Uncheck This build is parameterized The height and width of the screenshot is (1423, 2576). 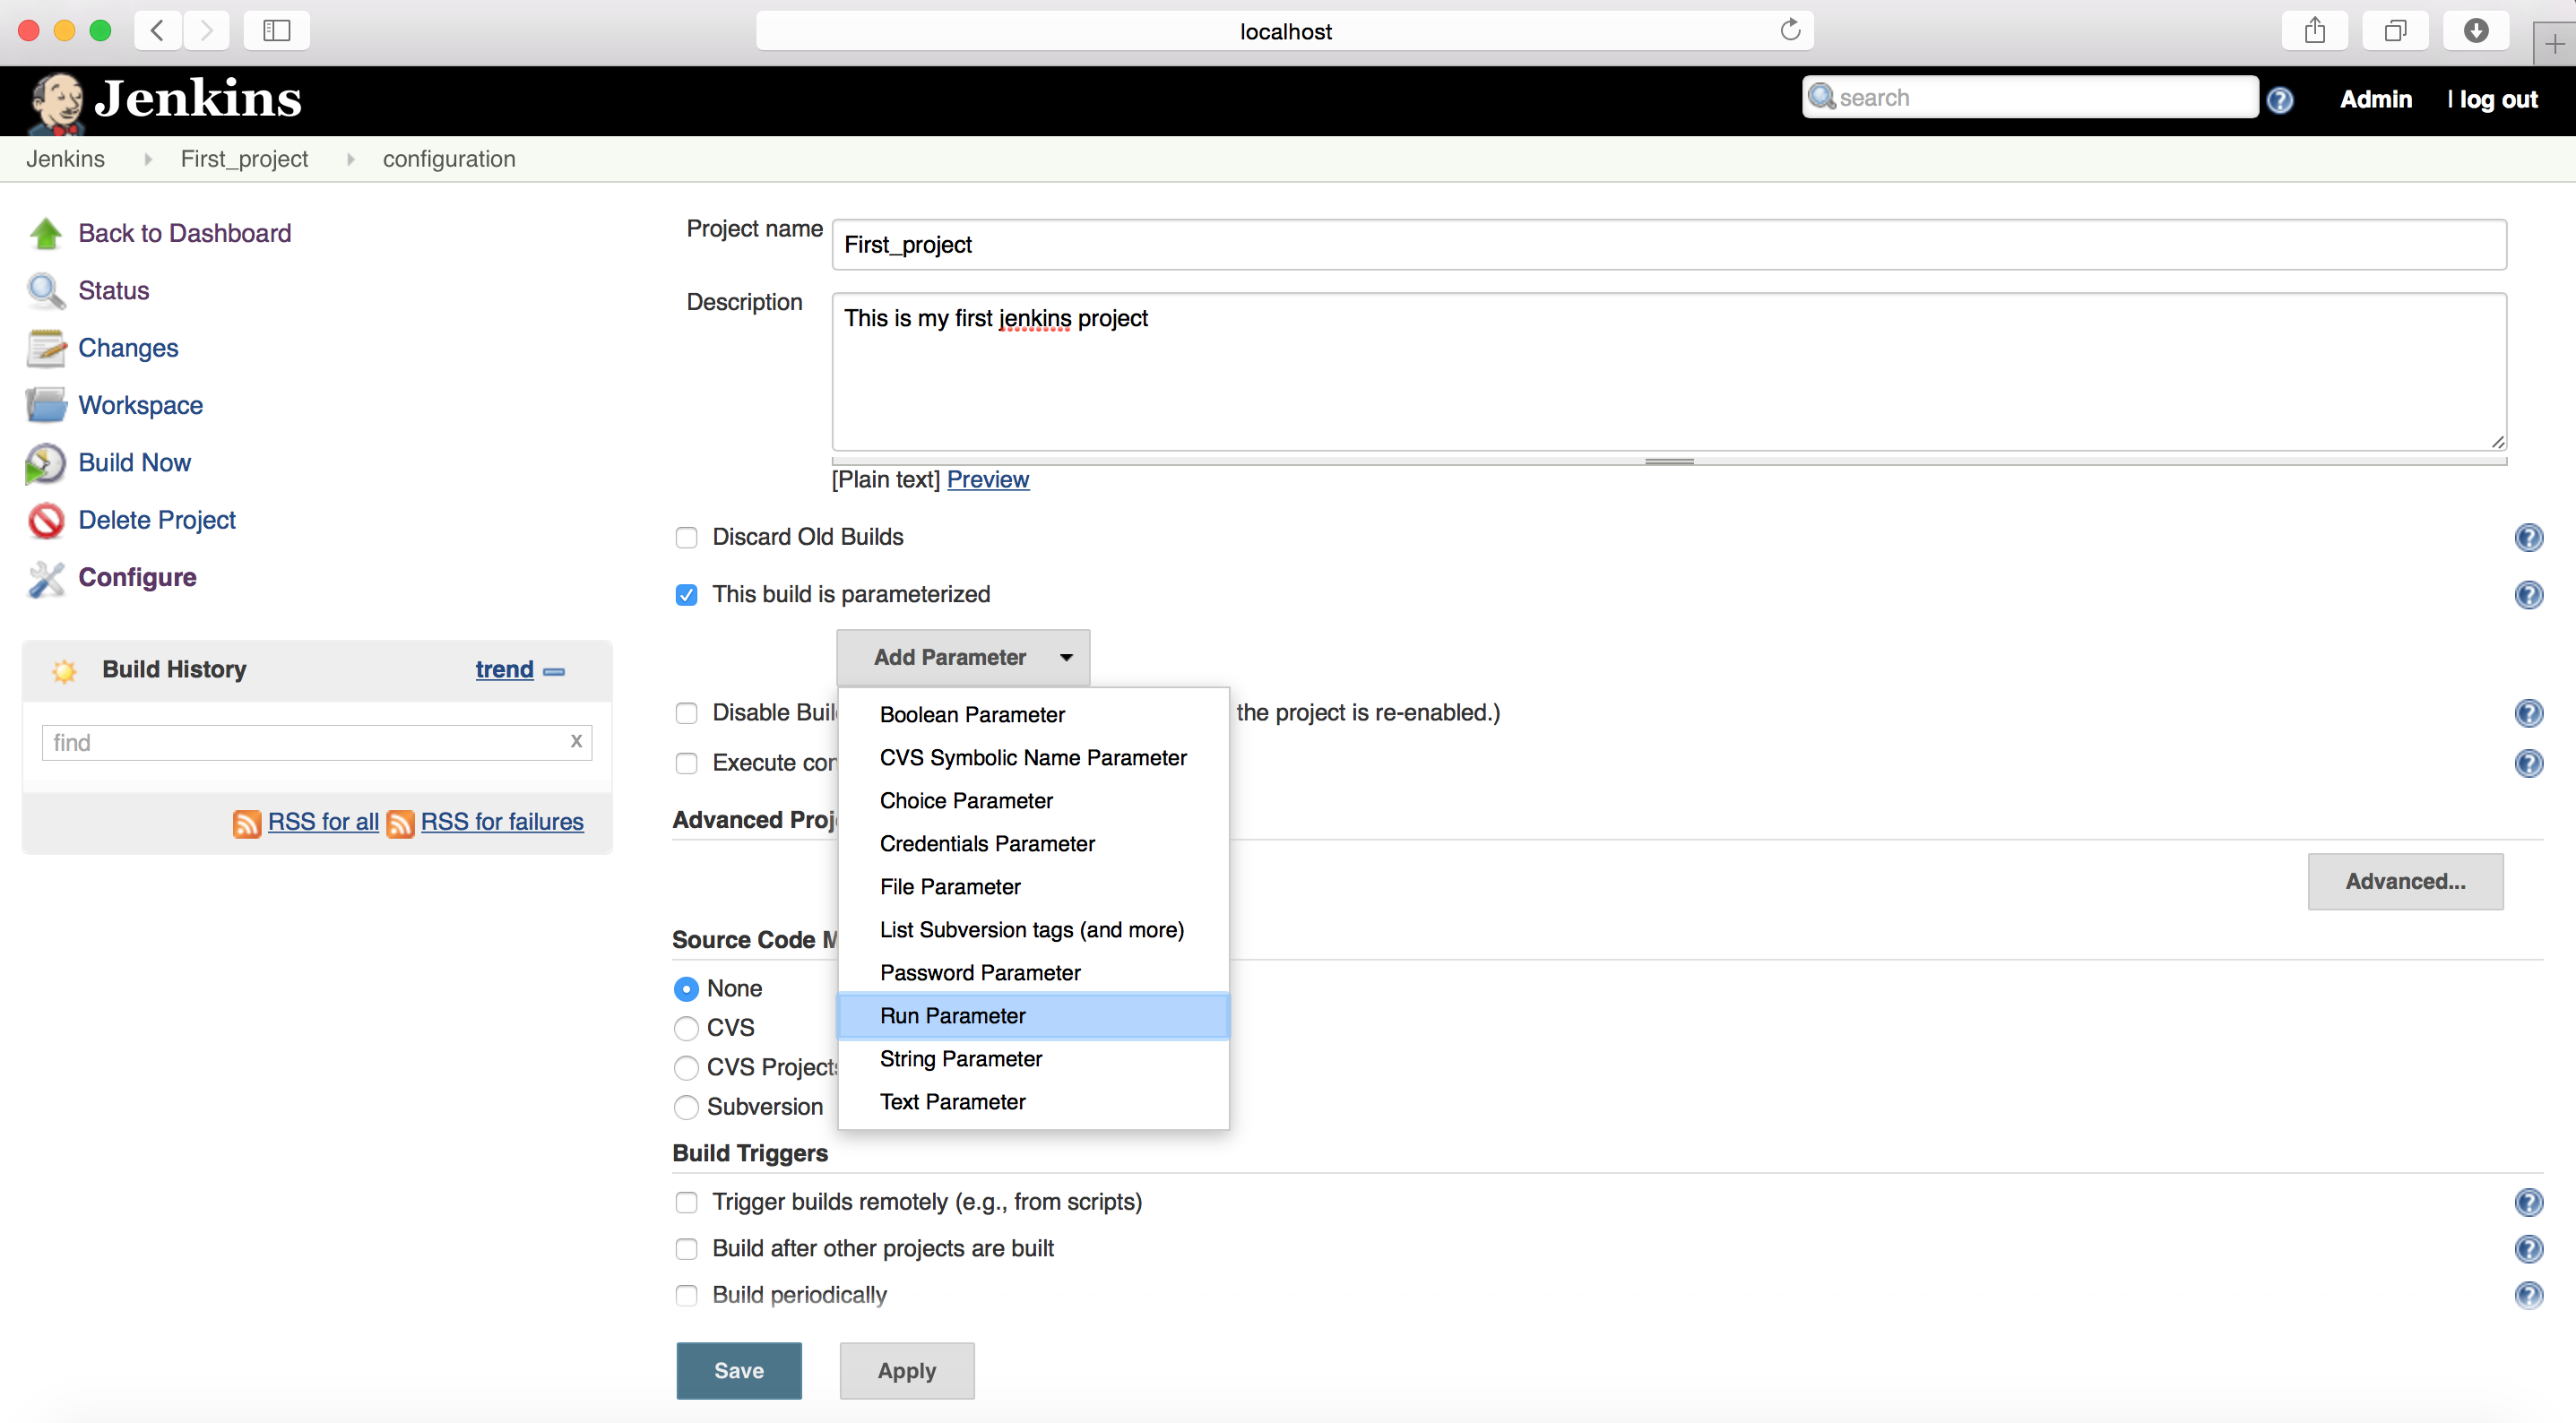tap(686, 595)
